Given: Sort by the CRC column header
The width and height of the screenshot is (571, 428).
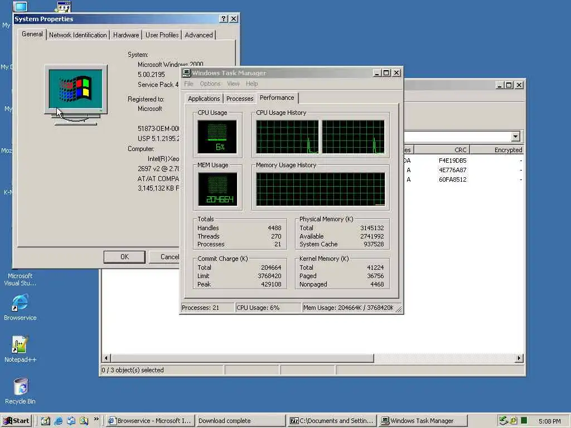Looking at the screenshot, I should [x=442, y=150].
